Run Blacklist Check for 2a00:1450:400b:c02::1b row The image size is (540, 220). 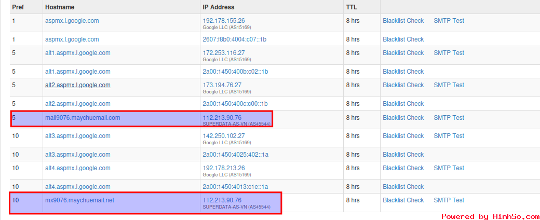point(403,72)
